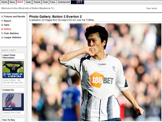Click the small banner image after Commercial tab
162x122 pixels.
click(x=77, y=2)
